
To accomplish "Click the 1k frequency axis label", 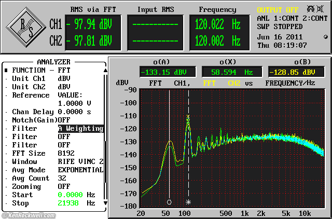I will (x=244, y=213).
